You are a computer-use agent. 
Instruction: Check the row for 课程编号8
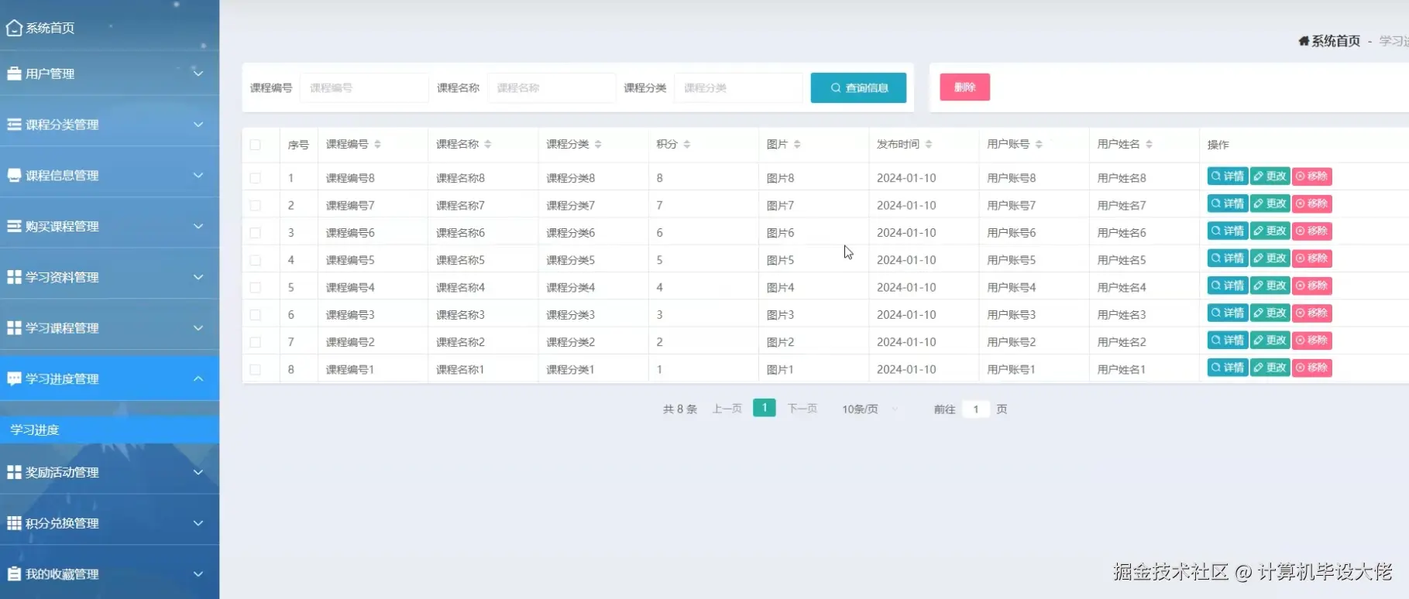[x=256, y=178]
